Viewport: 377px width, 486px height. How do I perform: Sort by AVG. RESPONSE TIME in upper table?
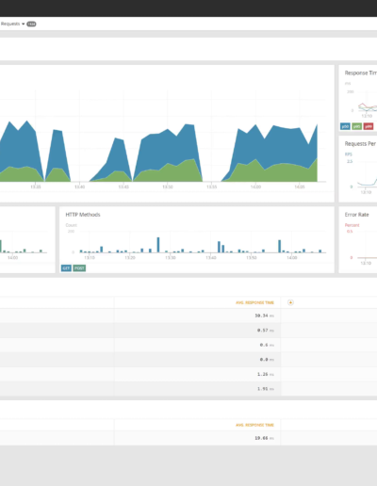(x=254, y=302)
